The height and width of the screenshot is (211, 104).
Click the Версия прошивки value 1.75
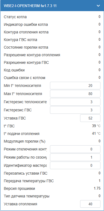click(97, 188)
